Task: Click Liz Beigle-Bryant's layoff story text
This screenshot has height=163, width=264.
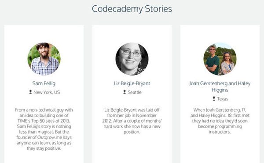Action: (132, 121)
